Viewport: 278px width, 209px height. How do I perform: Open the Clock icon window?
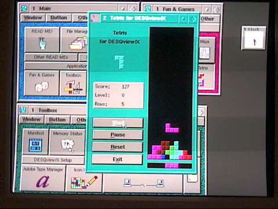click(x=254, y=38)
